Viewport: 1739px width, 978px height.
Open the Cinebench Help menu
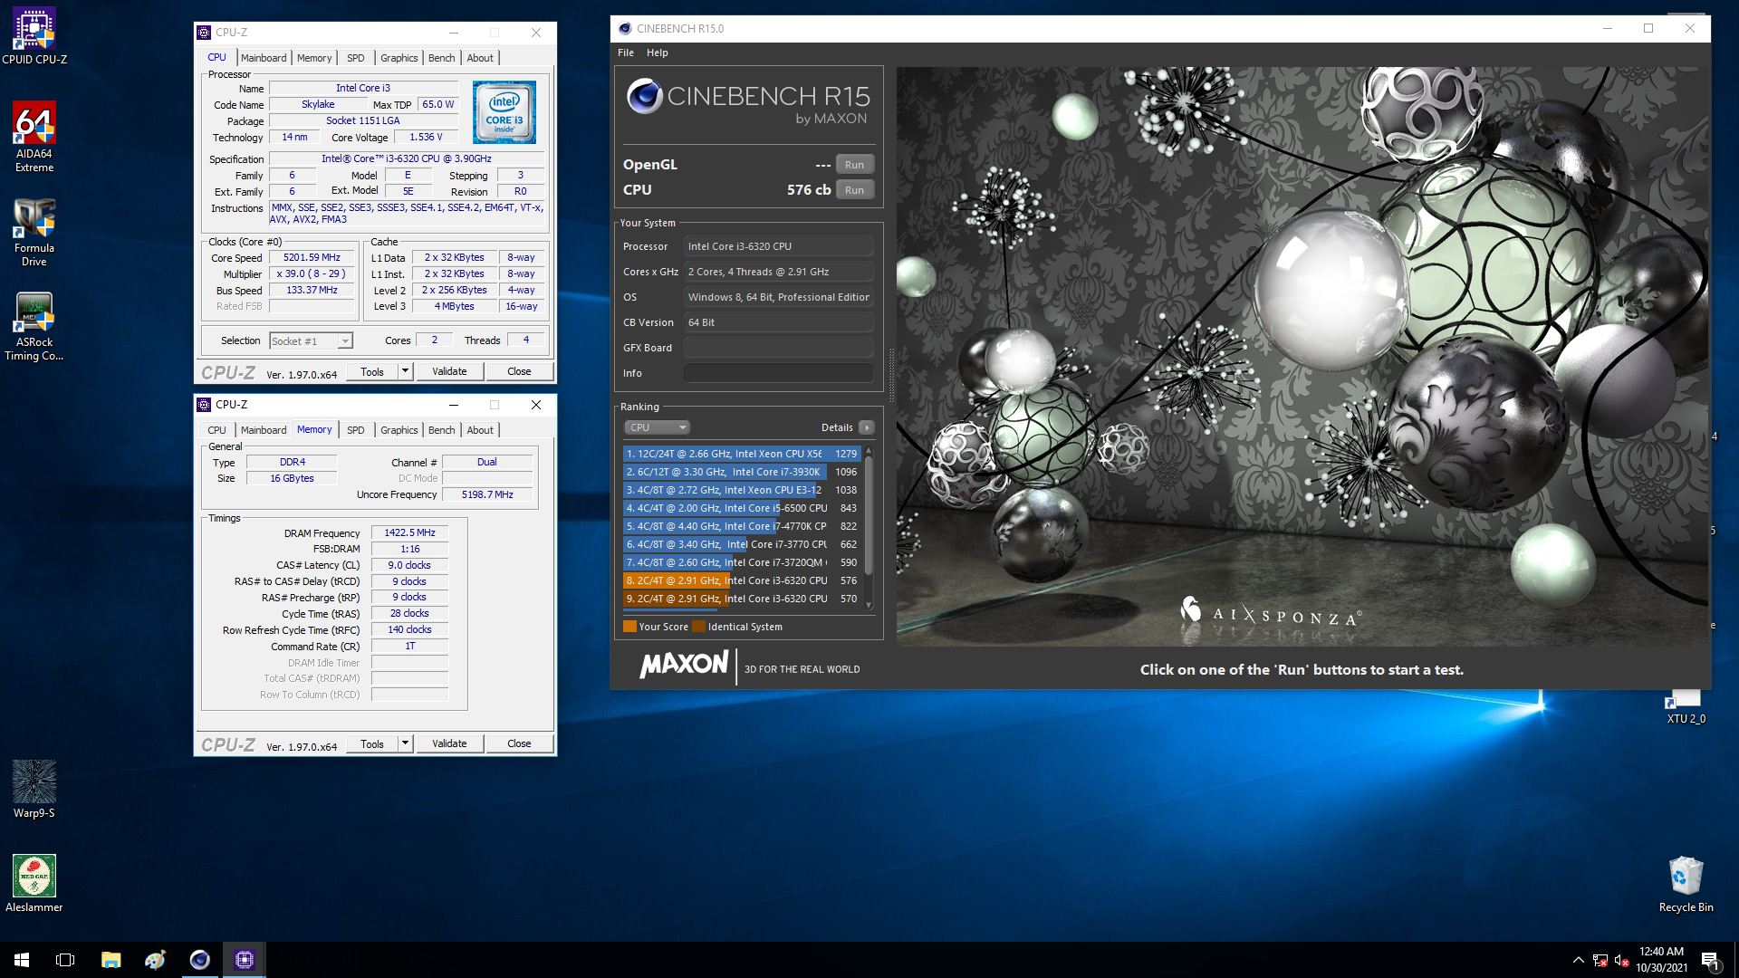point(658,53)
